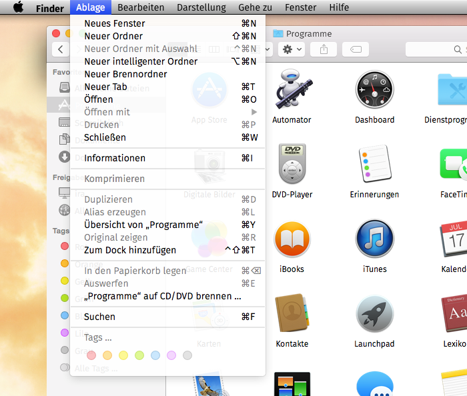This screenshot has width=467, height=396.
Task: Open the DVD-Player app icon
Action: pos(292,163)
